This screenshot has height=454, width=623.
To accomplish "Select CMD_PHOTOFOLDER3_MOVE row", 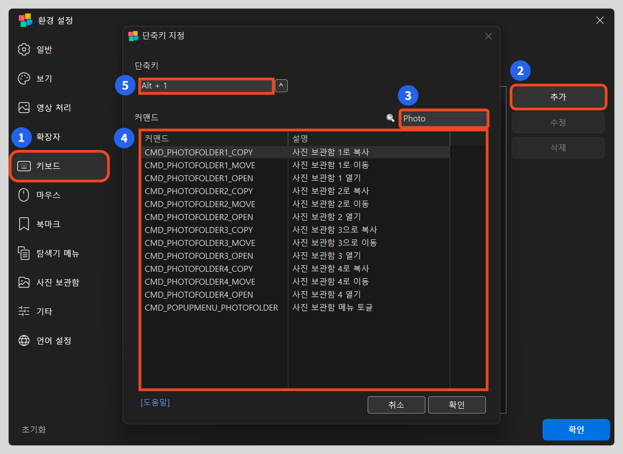I will 296,243.
